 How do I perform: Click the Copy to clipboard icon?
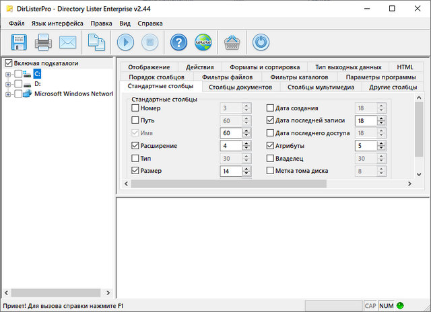(x=98, y=42)
